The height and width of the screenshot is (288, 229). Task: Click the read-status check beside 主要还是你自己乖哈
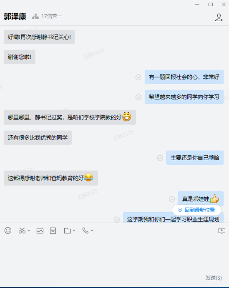coord(160,158)
